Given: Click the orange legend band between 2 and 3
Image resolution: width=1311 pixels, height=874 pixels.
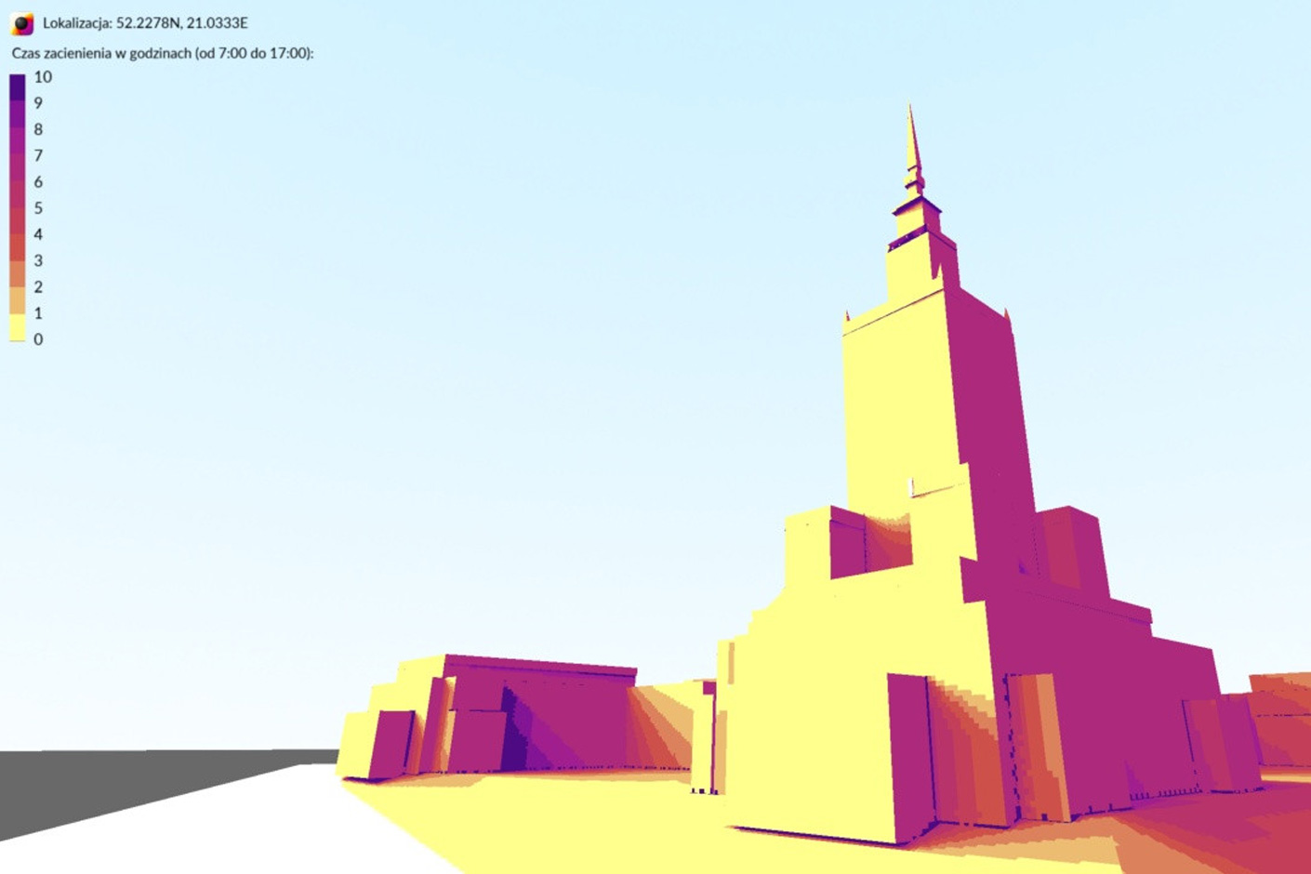Looking at the screenshot, I should click(18, 273).
